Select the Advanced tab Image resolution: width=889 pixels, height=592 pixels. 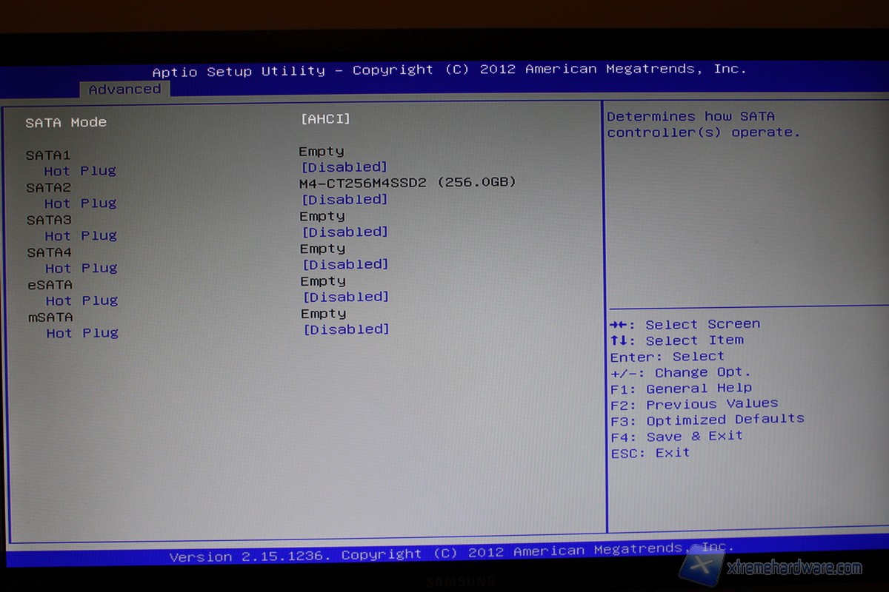(x=124, y=90)
